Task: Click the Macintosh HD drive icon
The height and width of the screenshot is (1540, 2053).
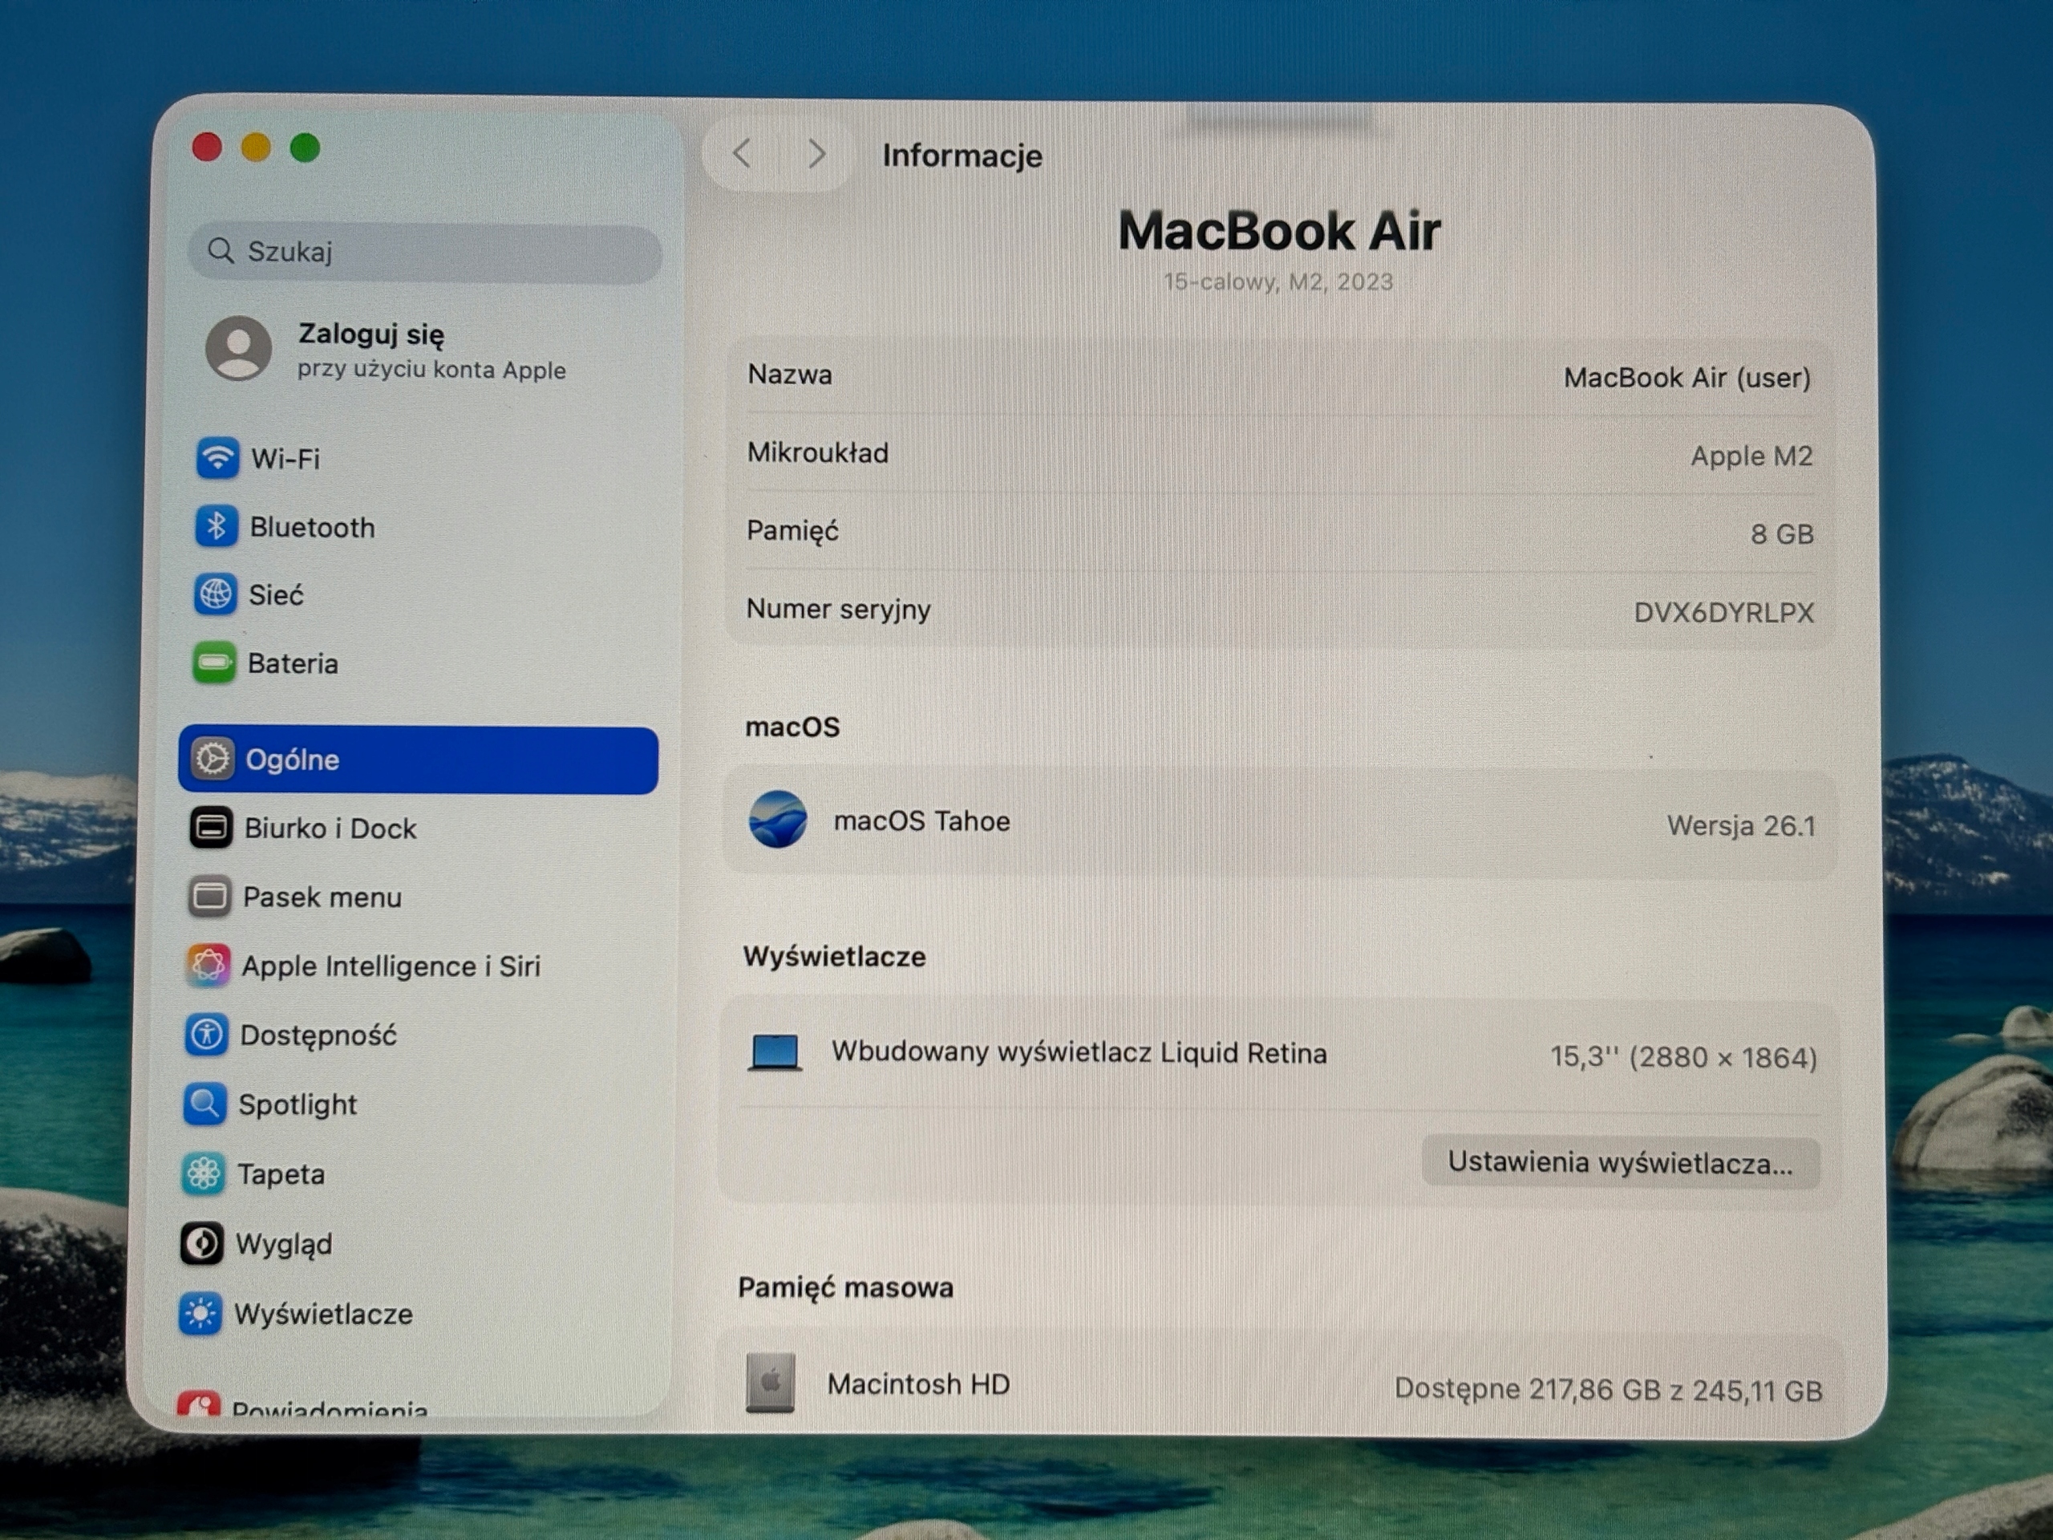Action: coord(771,1382)
